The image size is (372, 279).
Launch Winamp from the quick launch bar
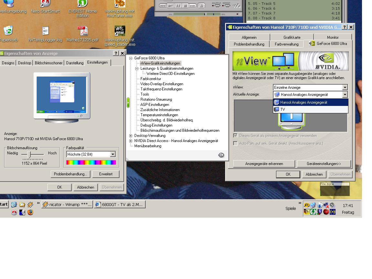point(30,204)
